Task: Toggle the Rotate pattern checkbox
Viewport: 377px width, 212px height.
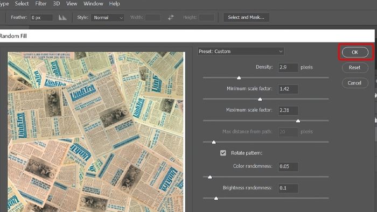Action: (223, 153)
